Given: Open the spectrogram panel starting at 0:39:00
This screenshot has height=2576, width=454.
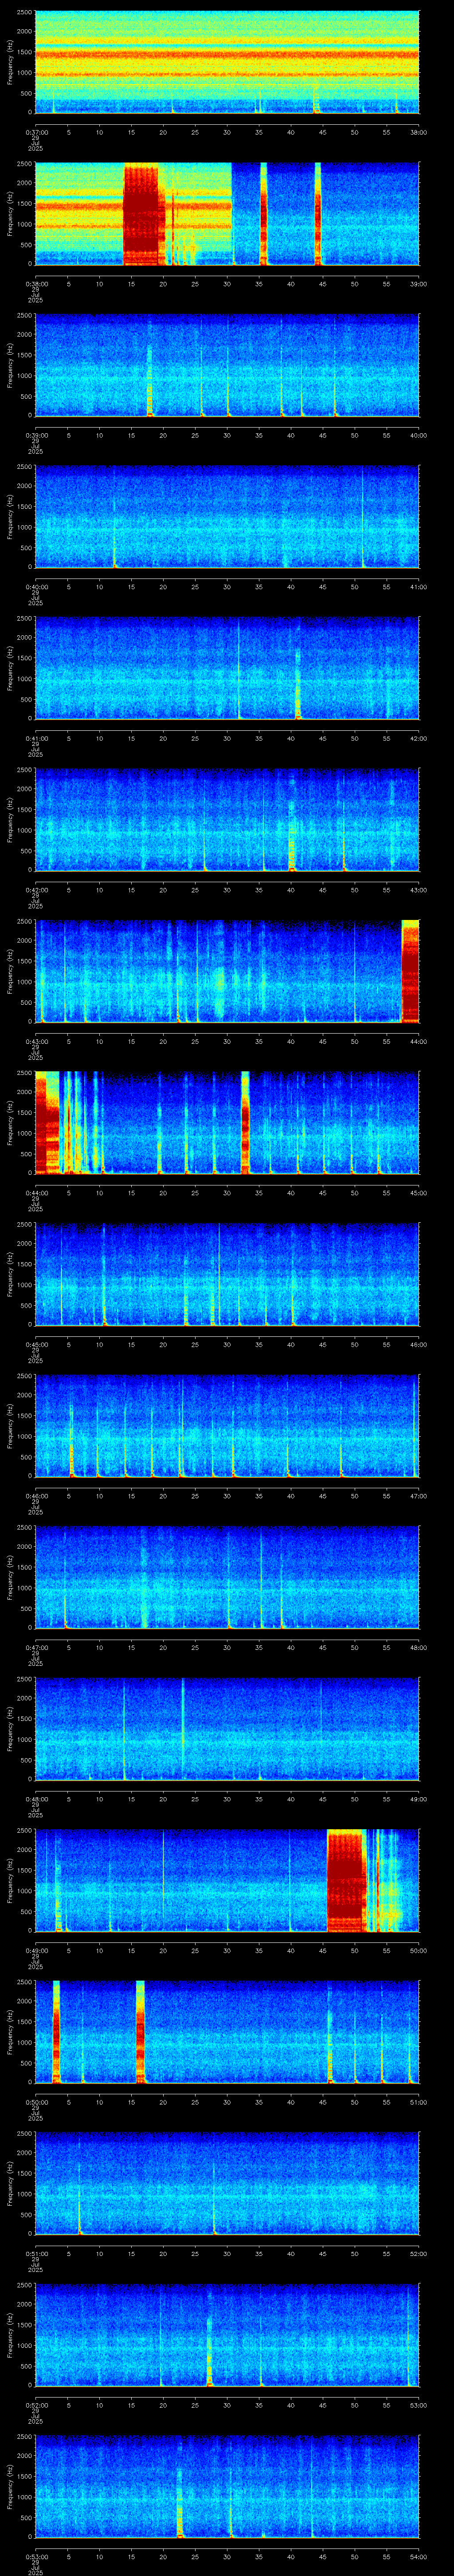Looking at the screenshot, I should pos(227,365).
